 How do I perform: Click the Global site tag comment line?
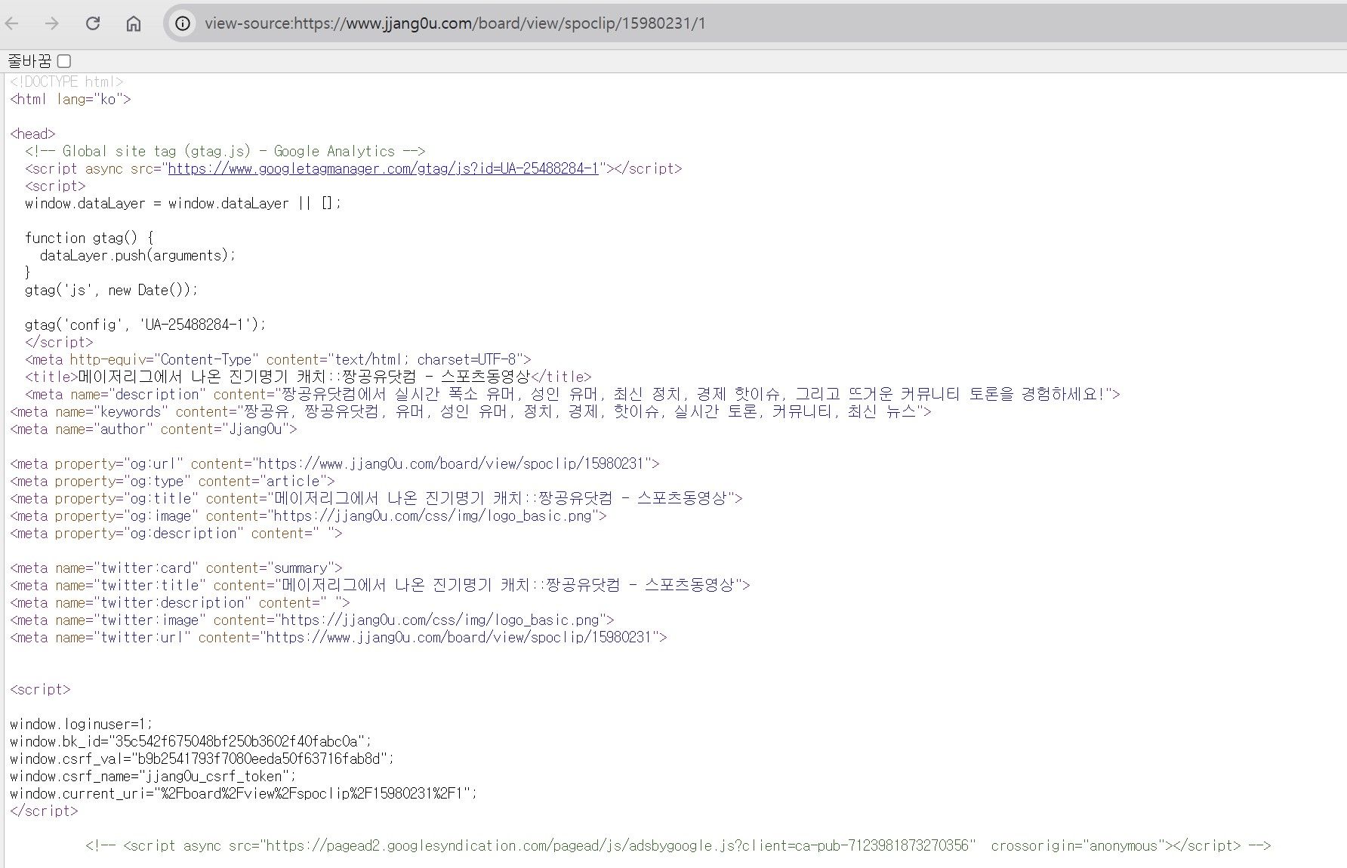pos(225,151)
